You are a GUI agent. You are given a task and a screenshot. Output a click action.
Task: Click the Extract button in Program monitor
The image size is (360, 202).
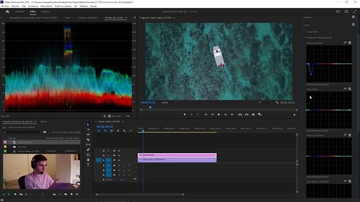coord(246,114)
